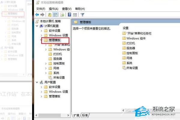Click the tree pane horizontal scrollbar right arrow
The width and height of the screenshot is (180, 120).
(x=68, y=115)
